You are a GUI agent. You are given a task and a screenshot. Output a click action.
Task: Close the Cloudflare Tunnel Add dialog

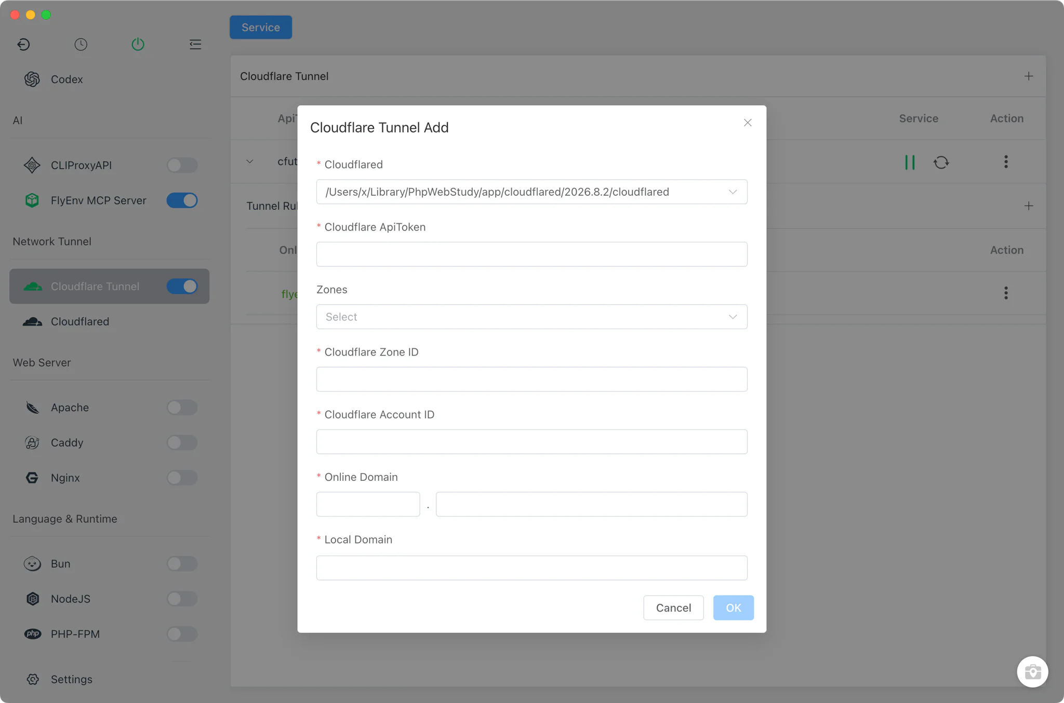coord(748,123)
